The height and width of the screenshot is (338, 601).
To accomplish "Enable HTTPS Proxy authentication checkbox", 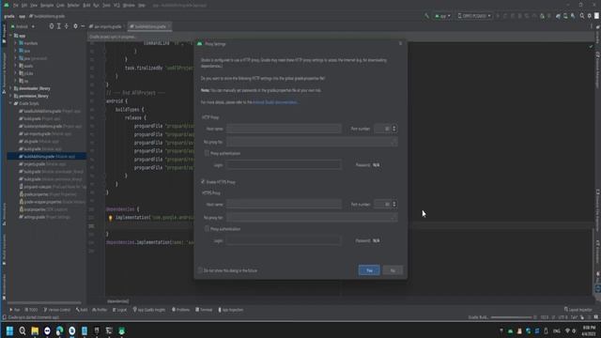I will coord(207,229).
